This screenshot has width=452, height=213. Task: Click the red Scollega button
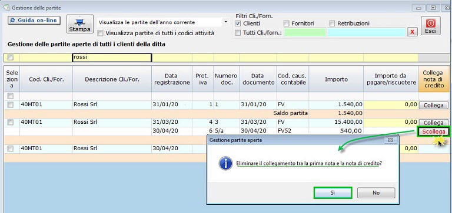click(434, 131)
